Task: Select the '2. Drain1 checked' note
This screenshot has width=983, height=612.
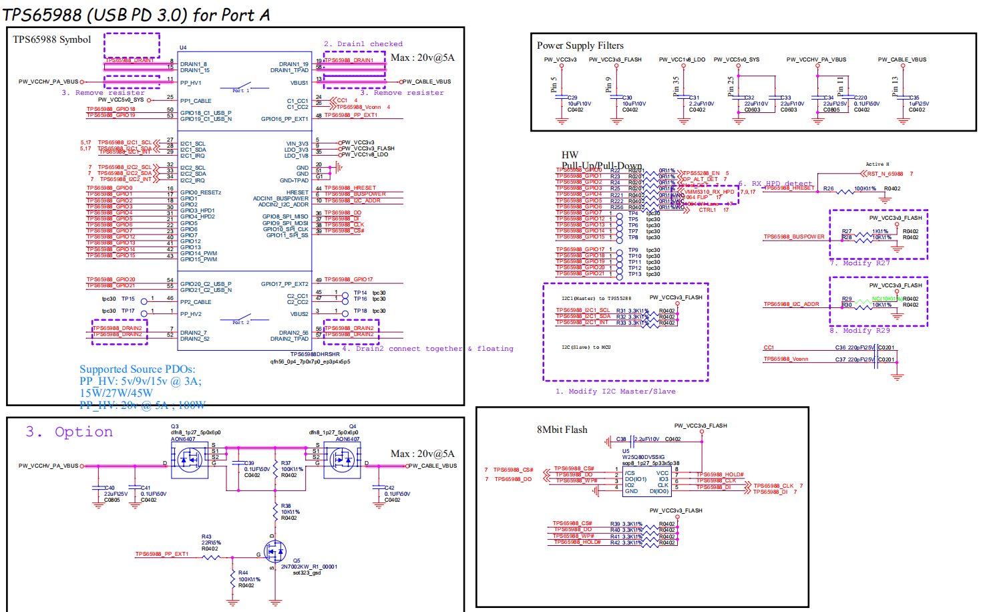Action: pos(363,44)
